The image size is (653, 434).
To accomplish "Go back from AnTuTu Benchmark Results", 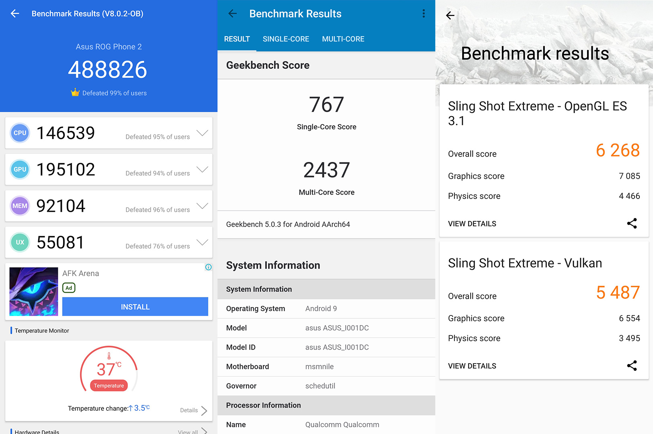I will point(15,14).
